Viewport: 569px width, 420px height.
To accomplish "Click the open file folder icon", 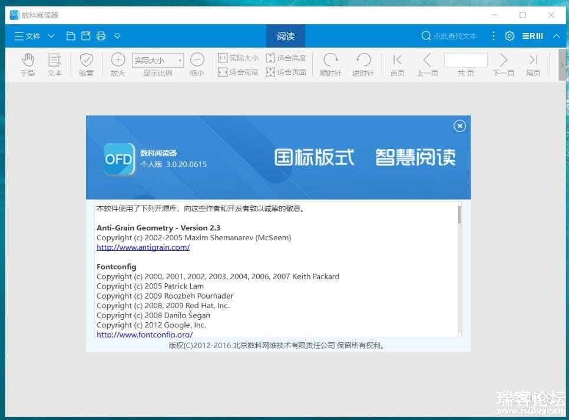I will tap(71, 35).
